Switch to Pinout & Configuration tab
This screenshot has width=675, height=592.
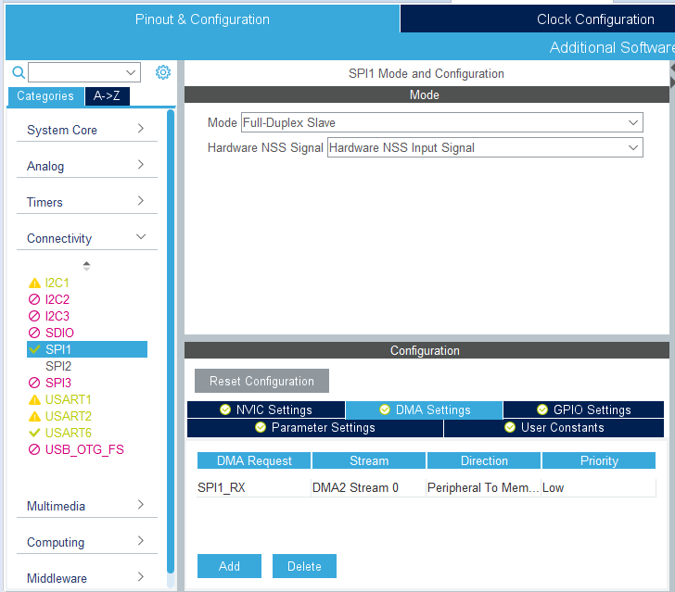[x=202, y=19]
